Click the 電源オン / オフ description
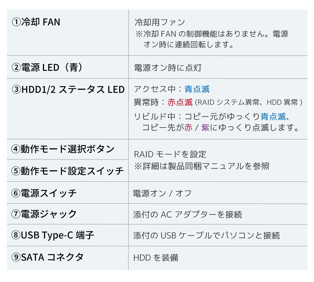This screenshot has height=282, width=314. pos(162,193)
